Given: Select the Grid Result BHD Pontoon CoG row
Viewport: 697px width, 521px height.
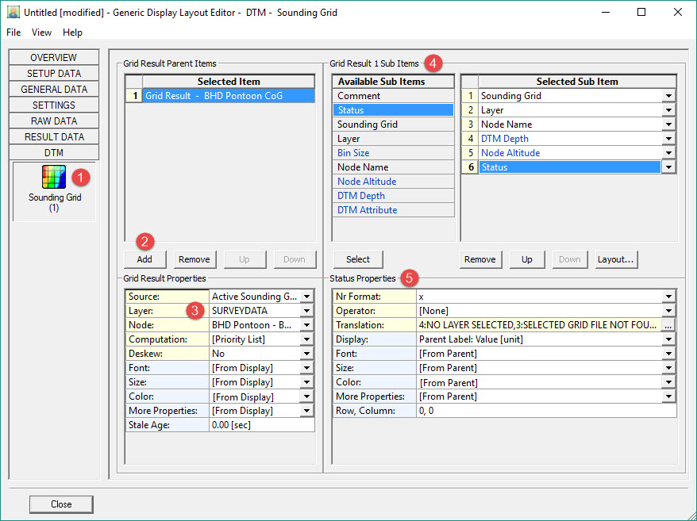Looking at the screenshot, I should (x=229, y=96).
